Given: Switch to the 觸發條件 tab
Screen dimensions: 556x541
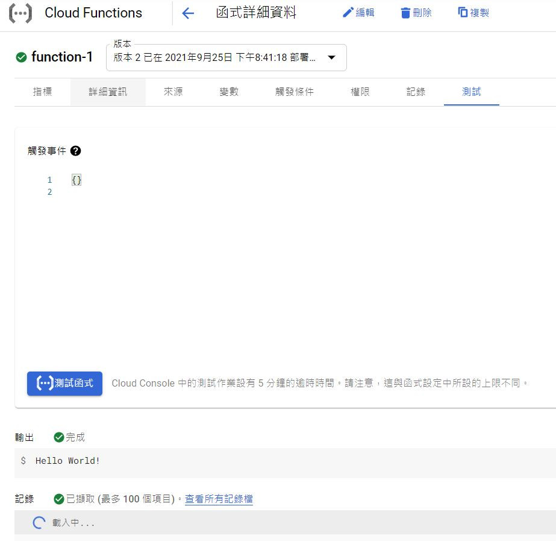Looking at the screenshot, I should [x=295, y=92].
